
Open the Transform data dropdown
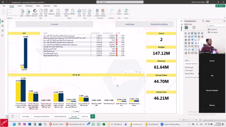pos(67,13)
